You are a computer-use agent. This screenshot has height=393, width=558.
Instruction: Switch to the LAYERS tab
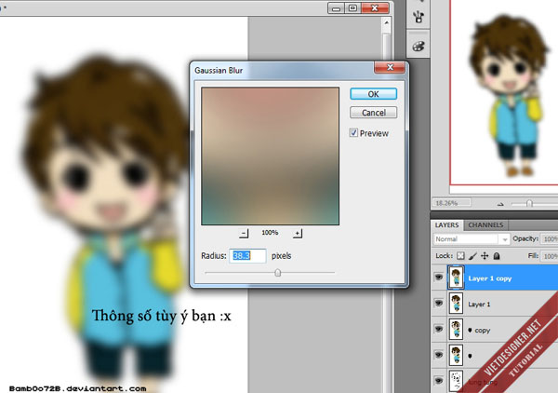pos(446,225)
